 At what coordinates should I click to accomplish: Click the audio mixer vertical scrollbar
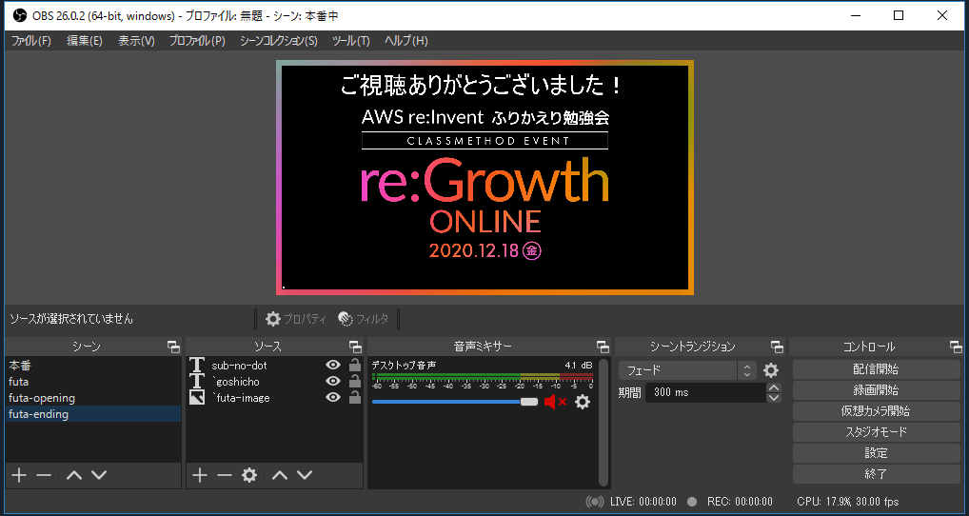tap(603, 423)
